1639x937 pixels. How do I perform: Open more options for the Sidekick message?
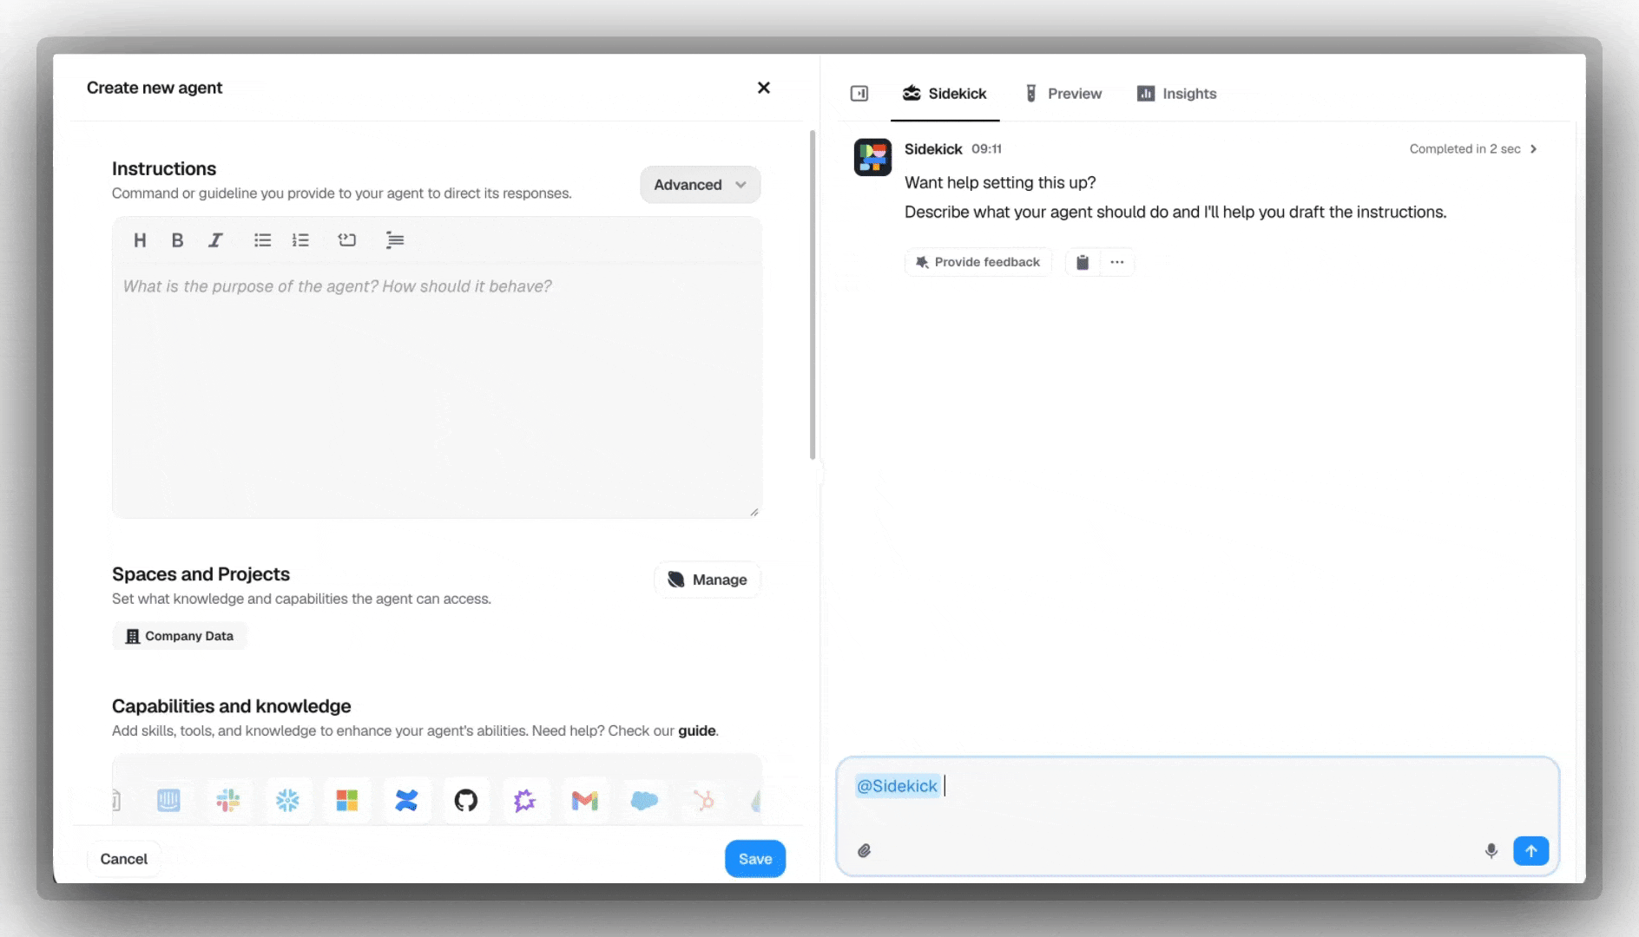(x=1117, y=262)
